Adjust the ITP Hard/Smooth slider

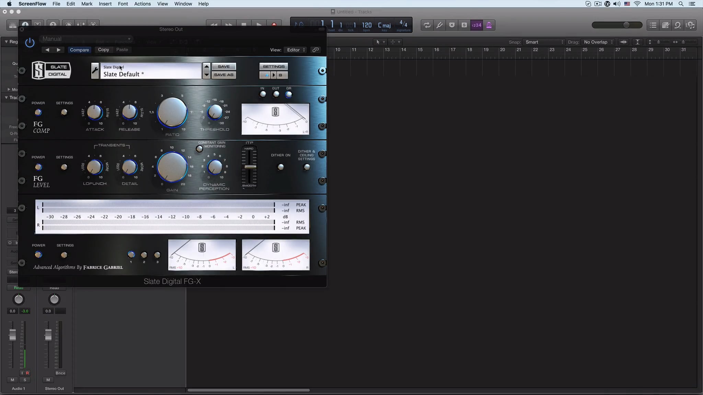pyautogui.click(x=250, y=167)
